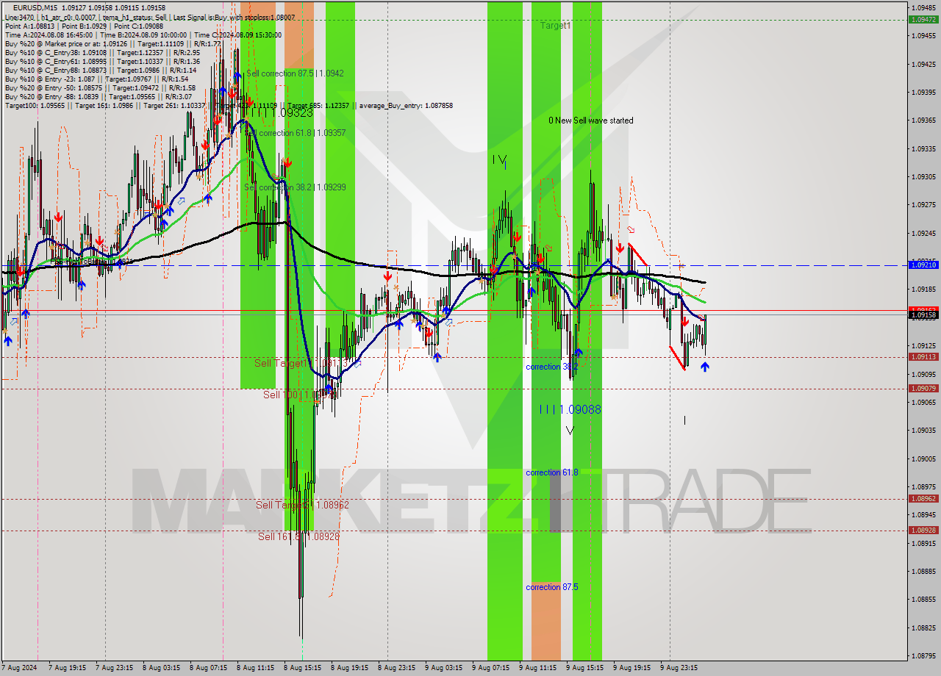Click the green 1.09472 price tag

(x=923, y=19)
